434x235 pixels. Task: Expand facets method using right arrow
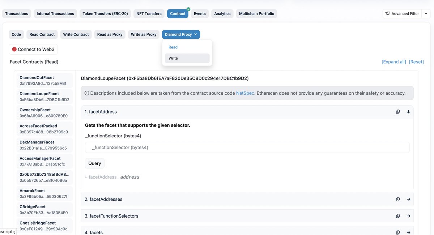[408, 232]
